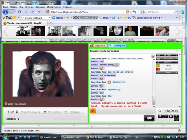Click the Совещущий button

coord(76,112)
